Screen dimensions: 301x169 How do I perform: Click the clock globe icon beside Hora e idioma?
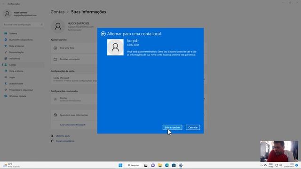point(6,71)
